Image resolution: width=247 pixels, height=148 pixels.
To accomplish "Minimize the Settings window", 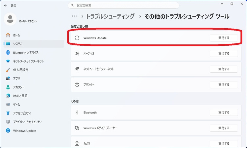I will pos(222,4).
